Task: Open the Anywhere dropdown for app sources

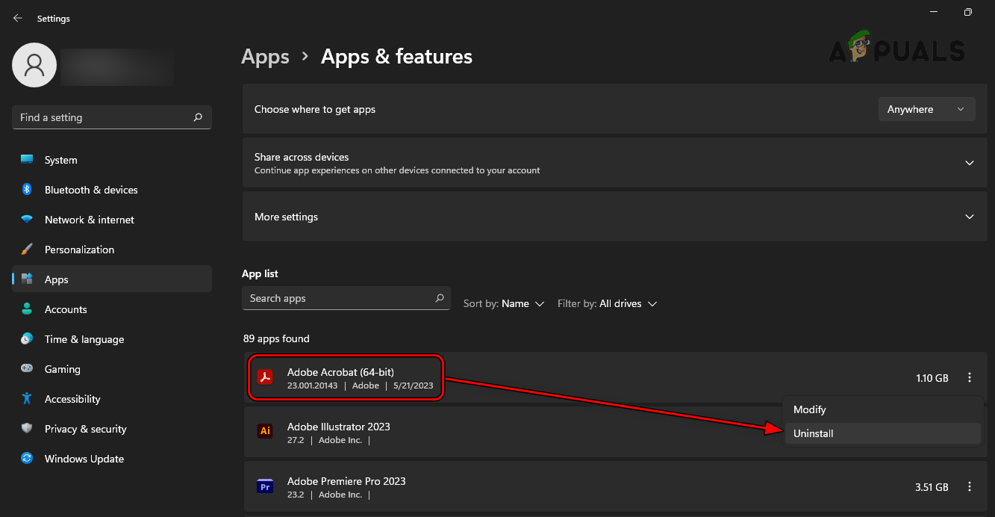Action: [x=926, y=108]
